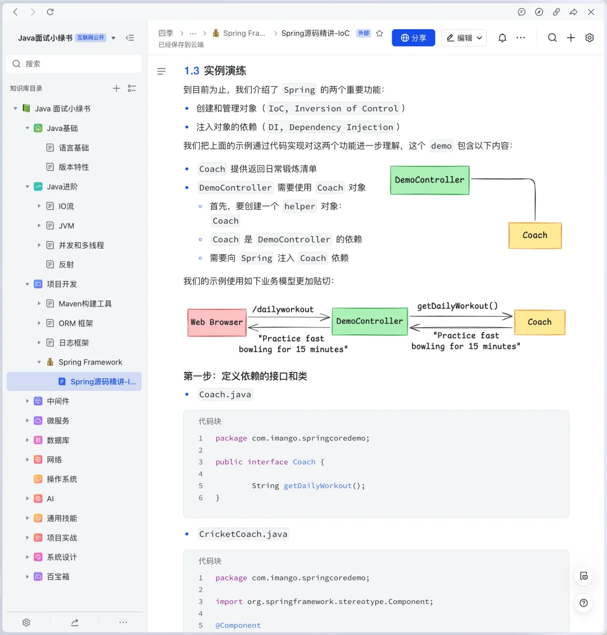Click the forward share arrow icon
This screenshot has width=607, height=635.
(573, 12)
